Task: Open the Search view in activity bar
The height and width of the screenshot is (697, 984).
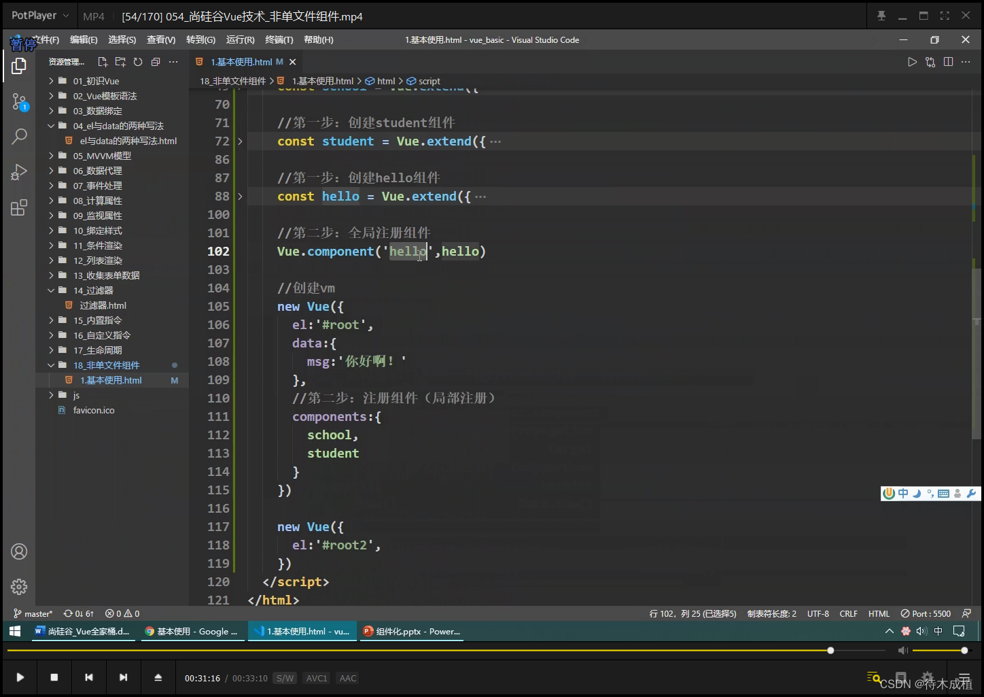Action: click(19, 137)
